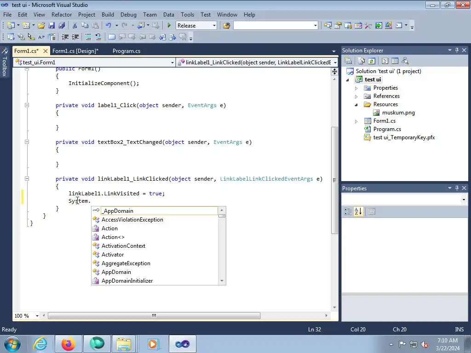The image size is (471, 353).
Task: Open Solution Explorer from the toolbar icon
Action: 327,26
